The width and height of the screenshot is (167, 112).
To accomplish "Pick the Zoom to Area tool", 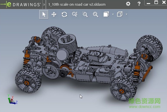I will tap(85, 14).
